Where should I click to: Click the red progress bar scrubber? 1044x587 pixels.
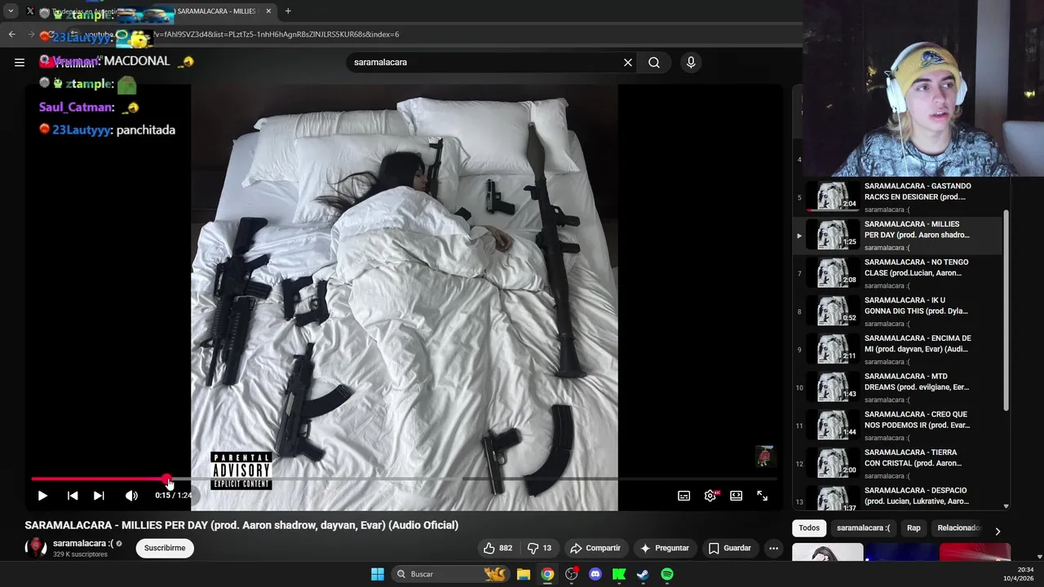(x=166, y=479)
